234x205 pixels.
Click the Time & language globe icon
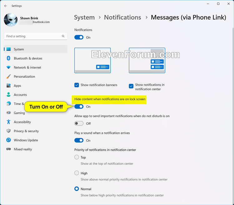click(x=8, y=104)
